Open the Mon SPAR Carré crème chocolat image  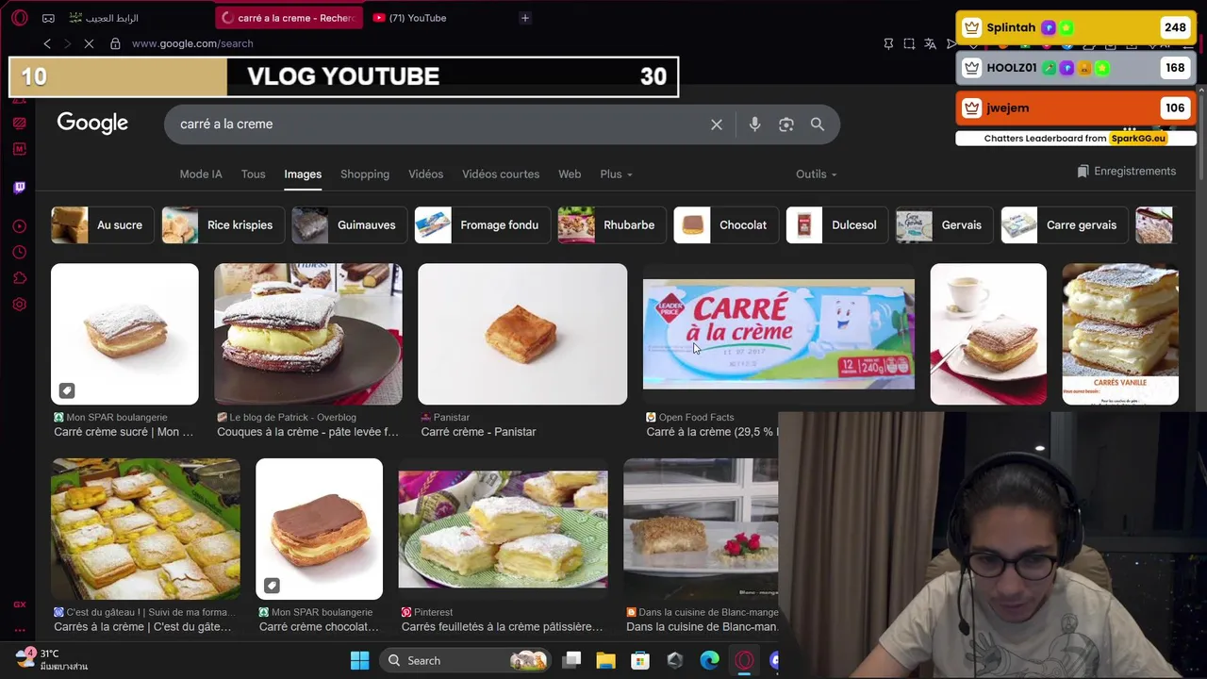click(x=319, y=528)
